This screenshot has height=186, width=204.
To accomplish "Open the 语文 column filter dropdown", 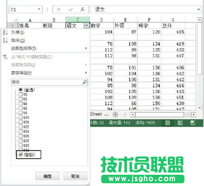I will pos(87,26).
